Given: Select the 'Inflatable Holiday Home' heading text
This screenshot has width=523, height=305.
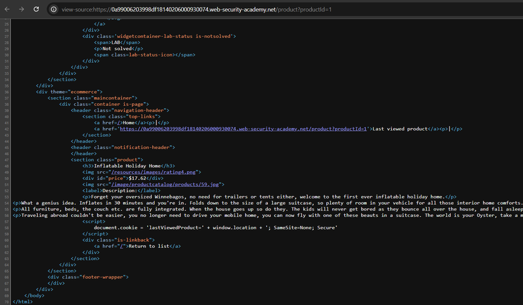Looking at the screenshot, I should pyautogui.click(x=127, y=166).
